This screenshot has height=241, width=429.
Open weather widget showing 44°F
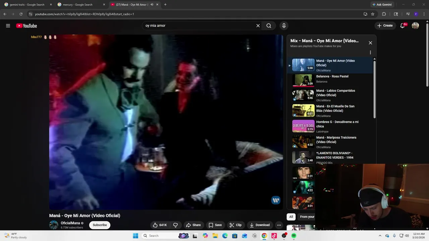click(15, 236)
